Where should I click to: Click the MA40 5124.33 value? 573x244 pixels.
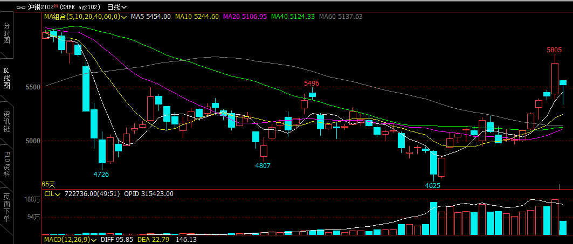(x=293, y=17)
